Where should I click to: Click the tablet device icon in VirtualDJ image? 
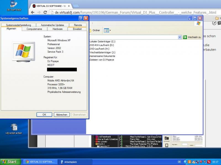(167, 145)
